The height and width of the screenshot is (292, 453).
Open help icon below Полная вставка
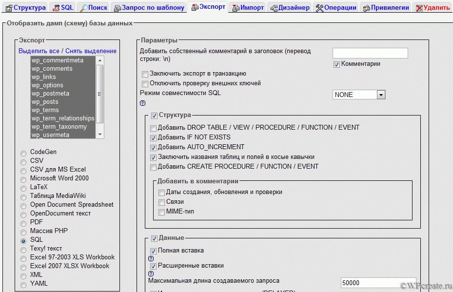151,258
